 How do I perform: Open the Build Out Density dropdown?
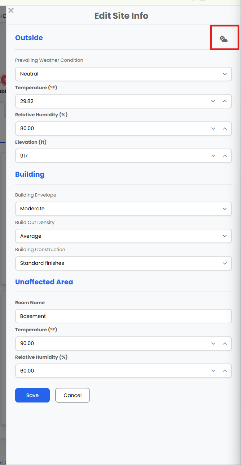click(123, 236)
